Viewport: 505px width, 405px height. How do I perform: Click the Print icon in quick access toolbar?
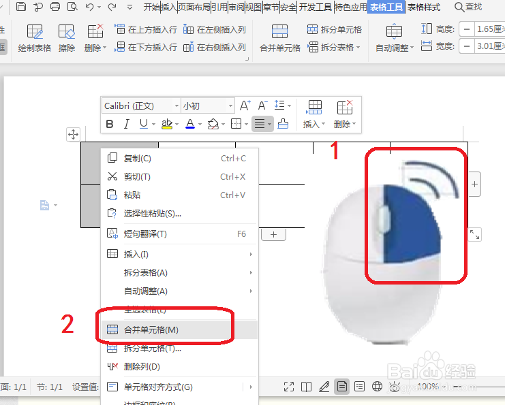[55, 6]
